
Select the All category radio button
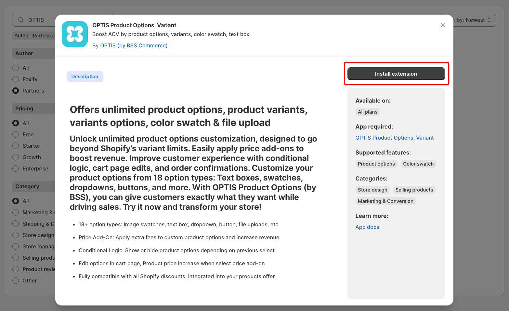[x=16, y=201]
